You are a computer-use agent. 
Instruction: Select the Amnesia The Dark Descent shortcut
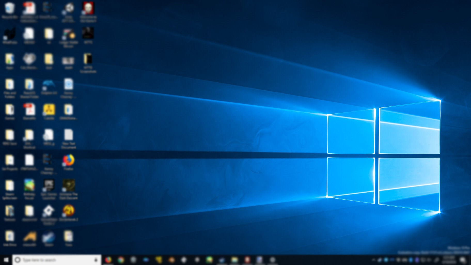point(68,189)
